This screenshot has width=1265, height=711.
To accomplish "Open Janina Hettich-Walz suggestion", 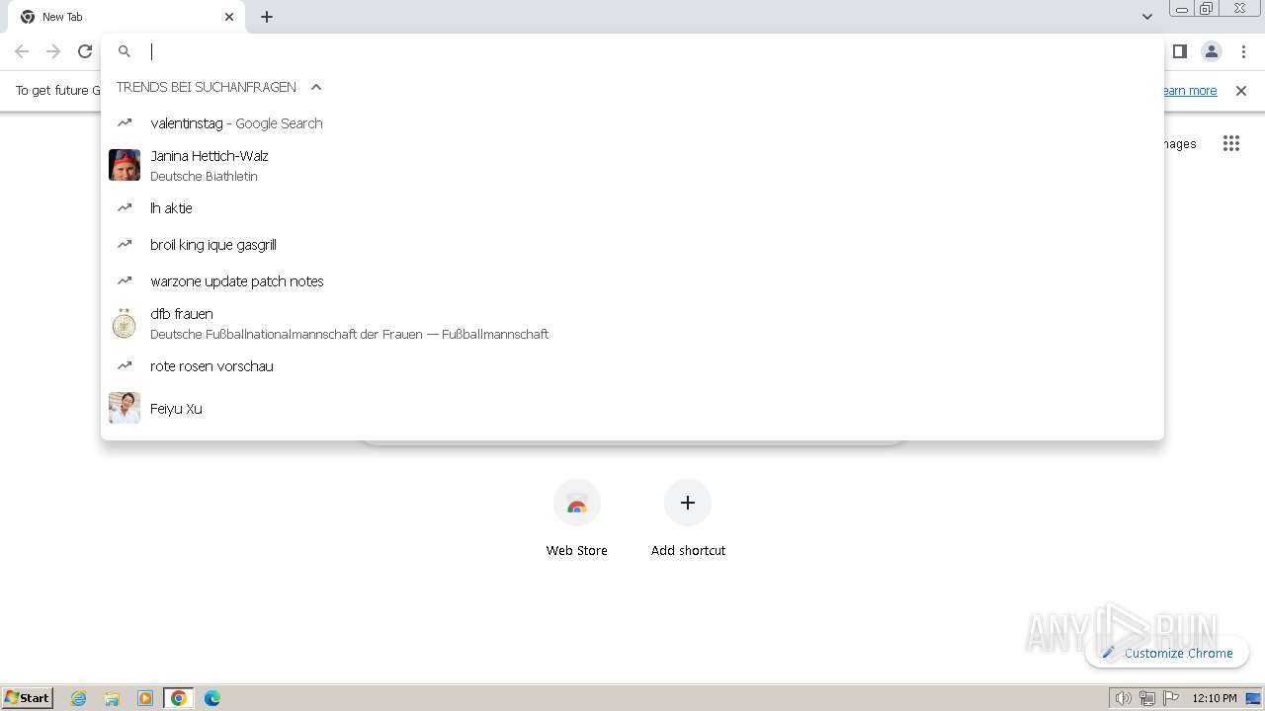I will (632, 165).
